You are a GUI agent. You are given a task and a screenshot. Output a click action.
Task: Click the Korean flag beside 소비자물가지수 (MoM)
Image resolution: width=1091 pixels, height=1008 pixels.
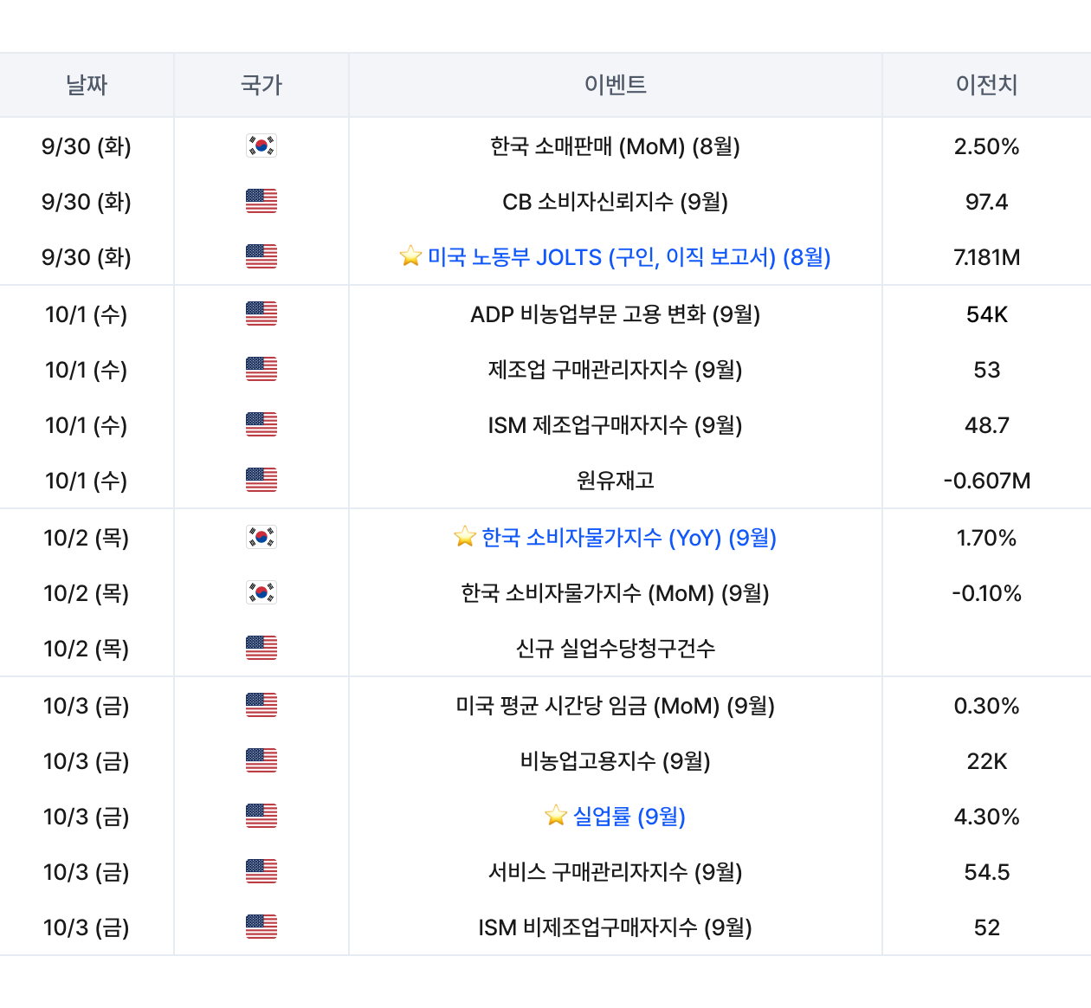pyautogui.click(x=261, y=592)
